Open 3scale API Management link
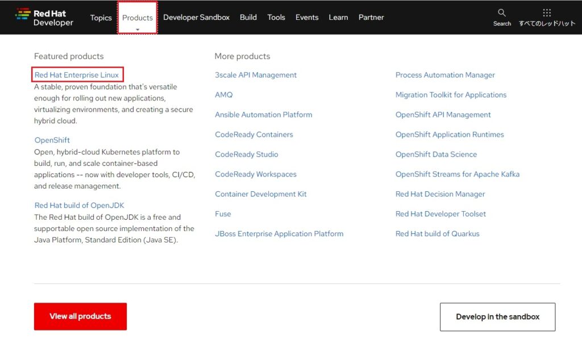 [256, 75]
